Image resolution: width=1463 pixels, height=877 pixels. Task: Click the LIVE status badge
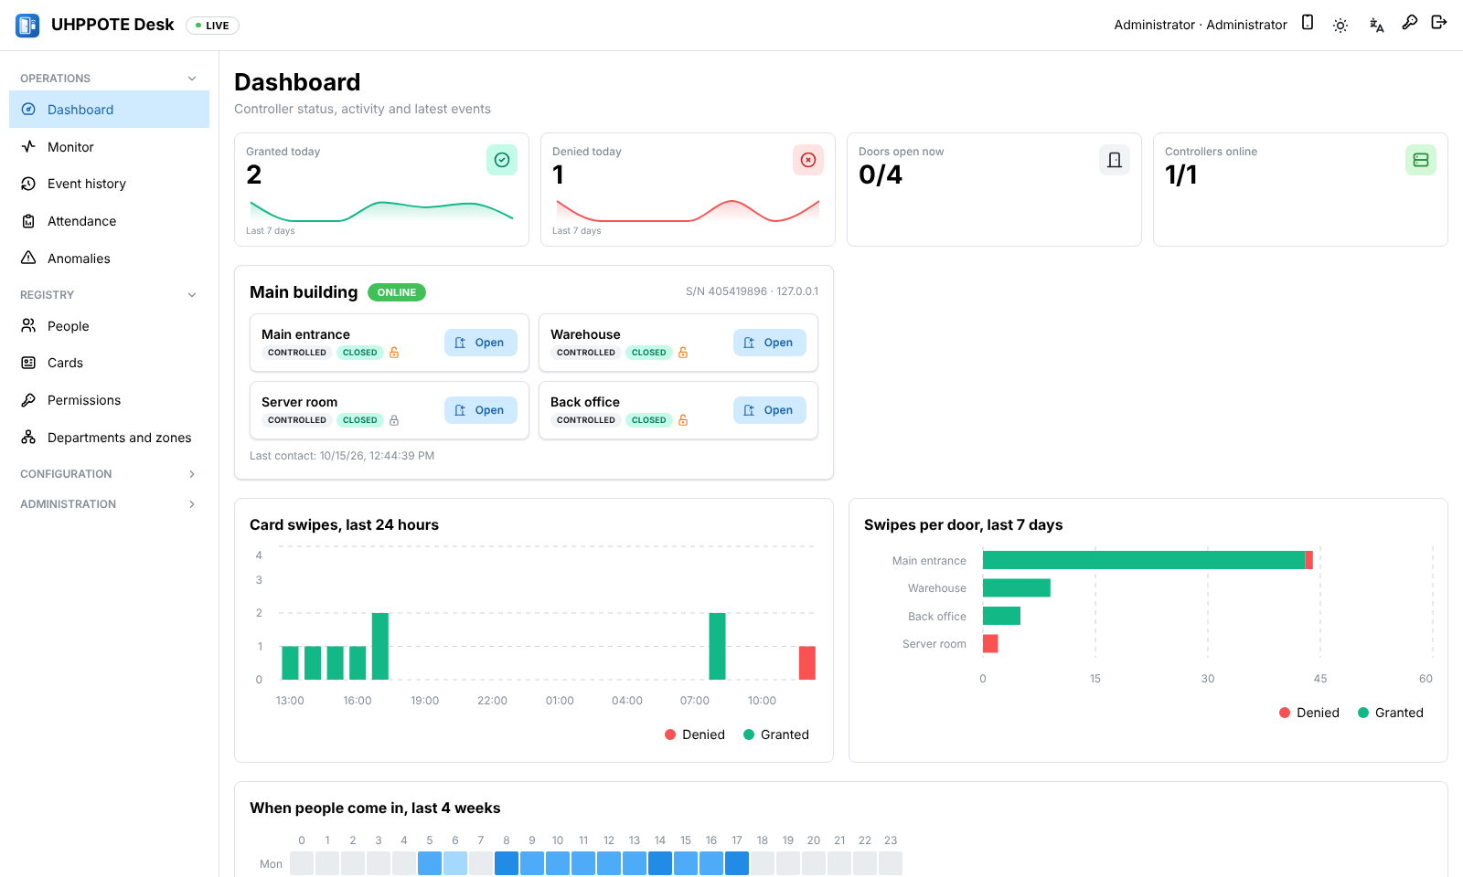(x=212, y=26)
